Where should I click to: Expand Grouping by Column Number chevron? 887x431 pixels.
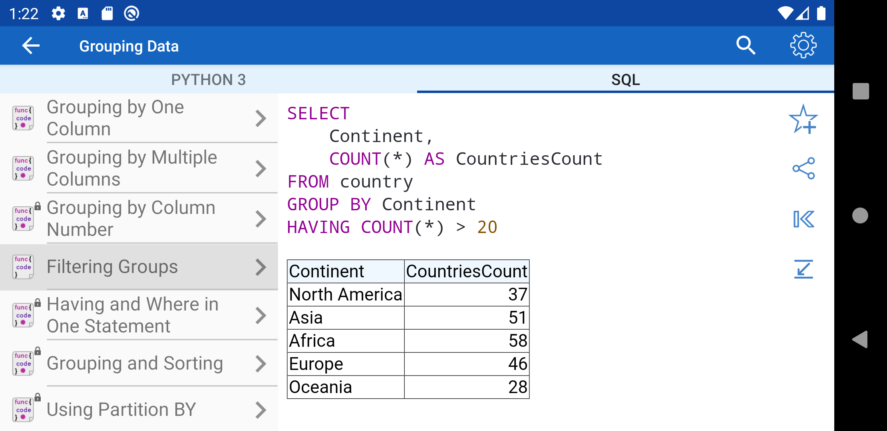coord(261,219)
